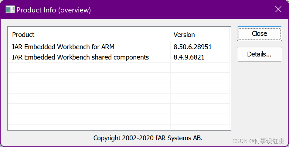Click the Product Info title bar icon
The image size is (289, 147).
pos(10,9)
